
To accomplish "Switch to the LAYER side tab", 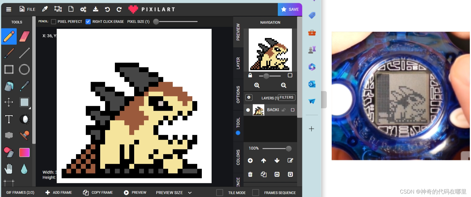I will [238, 63].
